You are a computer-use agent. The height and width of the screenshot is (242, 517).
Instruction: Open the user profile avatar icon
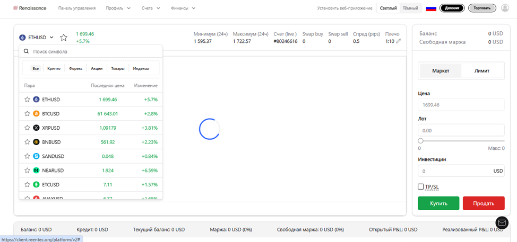(505, 8)
